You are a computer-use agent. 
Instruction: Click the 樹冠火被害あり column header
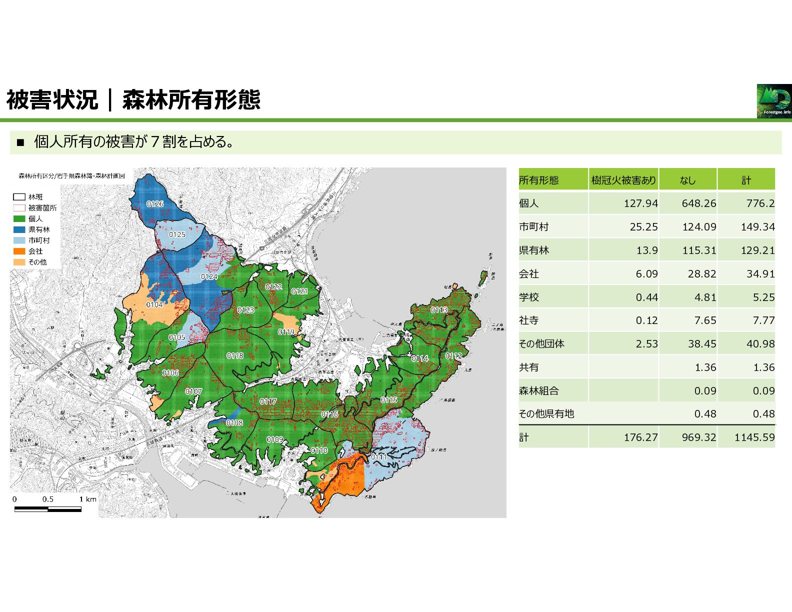click(x=623, y=179)
